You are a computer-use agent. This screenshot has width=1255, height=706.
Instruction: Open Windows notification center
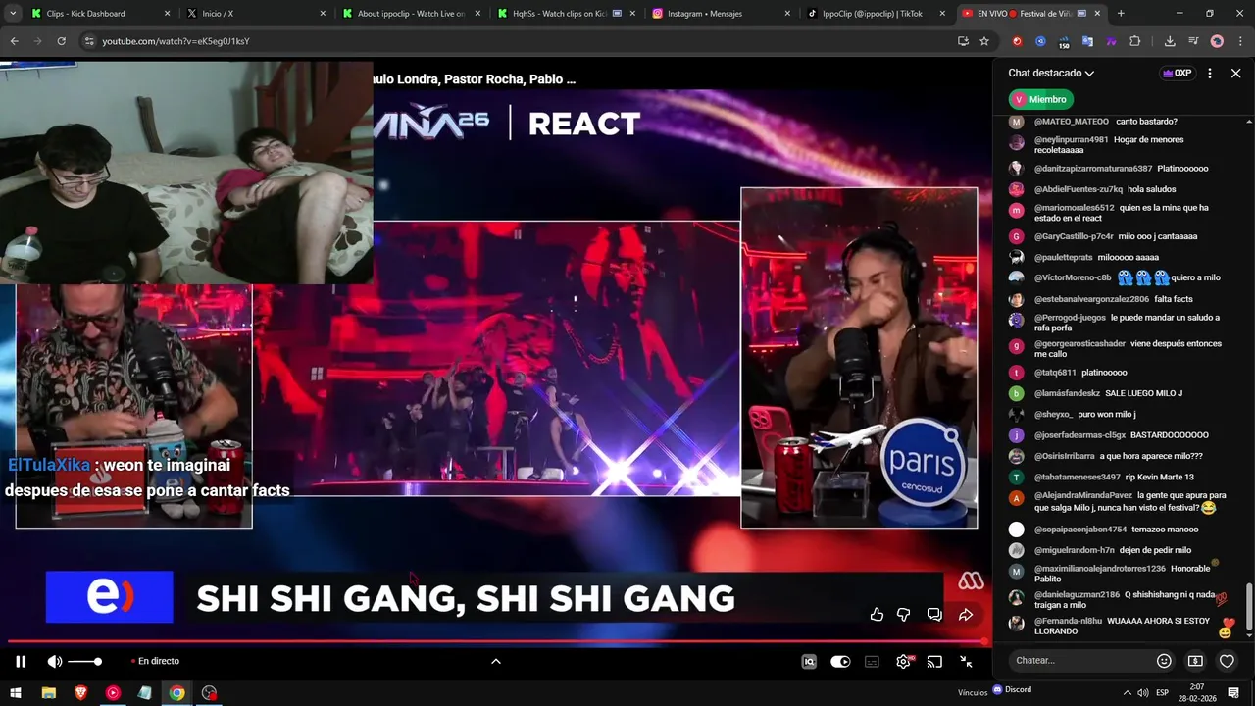pyautogui.click(x=1233, y=693)
